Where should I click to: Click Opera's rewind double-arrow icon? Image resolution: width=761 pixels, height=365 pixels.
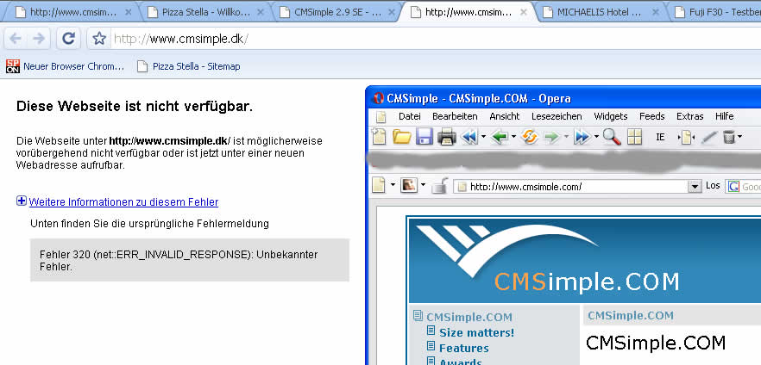[x=469, y=138]
